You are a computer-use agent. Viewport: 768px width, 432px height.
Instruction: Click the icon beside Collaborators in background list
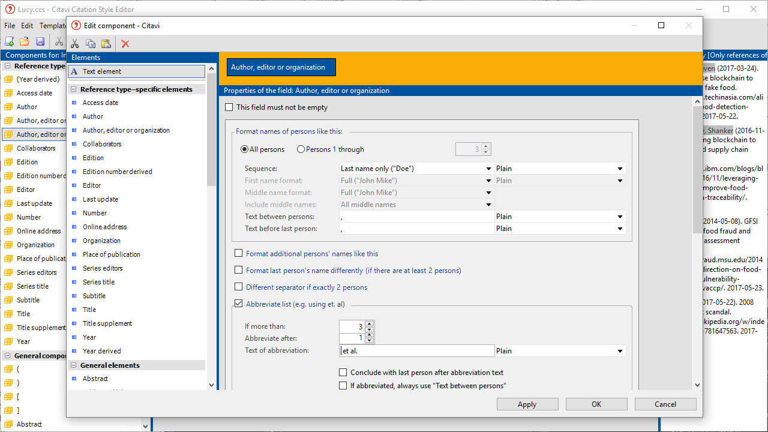coord(8,148)
